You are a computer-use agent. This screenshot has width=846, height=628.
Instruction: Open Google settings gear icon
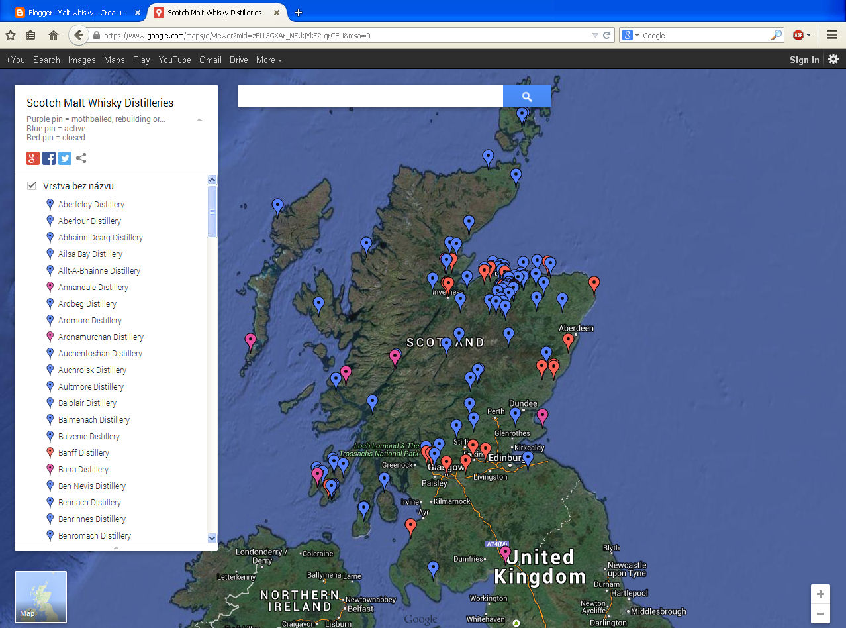(833, 59)
